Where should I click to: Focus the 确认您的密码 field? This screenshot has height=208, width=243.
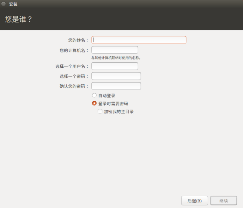coord(116,86)
